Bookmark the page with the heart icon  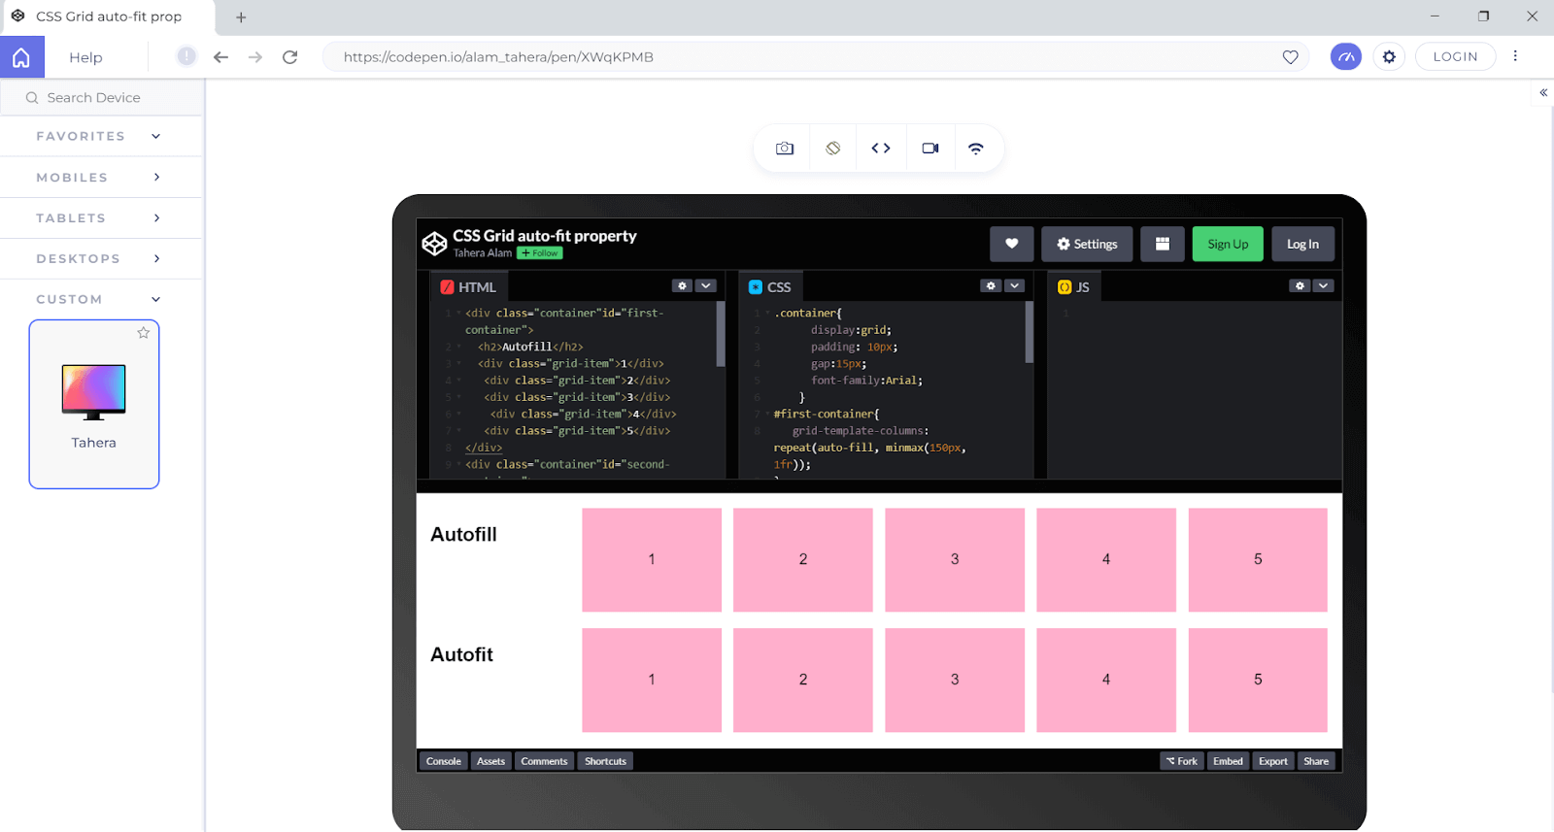pyautogui.click(x=1290, y=57)
